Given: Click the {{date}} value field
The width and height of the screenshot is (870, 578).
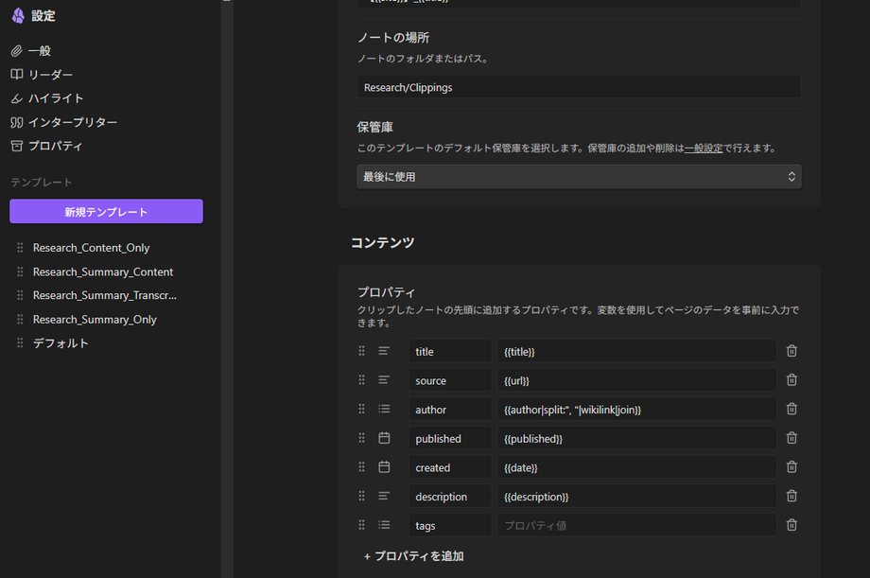Looking at the screenshot, I should pos(637,467).
